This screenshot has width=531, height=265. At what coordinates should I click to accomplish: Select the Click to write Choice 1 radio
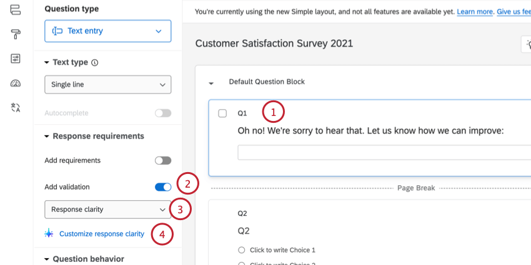tap(242, 250)
